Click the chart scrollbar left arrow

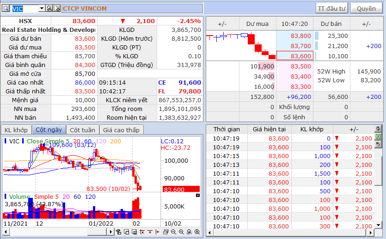6,232
